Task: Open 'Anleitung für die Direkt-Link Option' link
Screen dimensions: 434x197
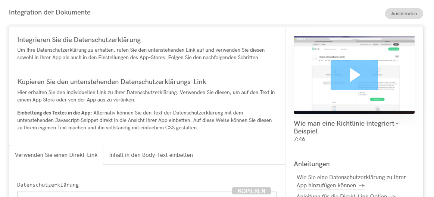Action: tap(341, 196)
